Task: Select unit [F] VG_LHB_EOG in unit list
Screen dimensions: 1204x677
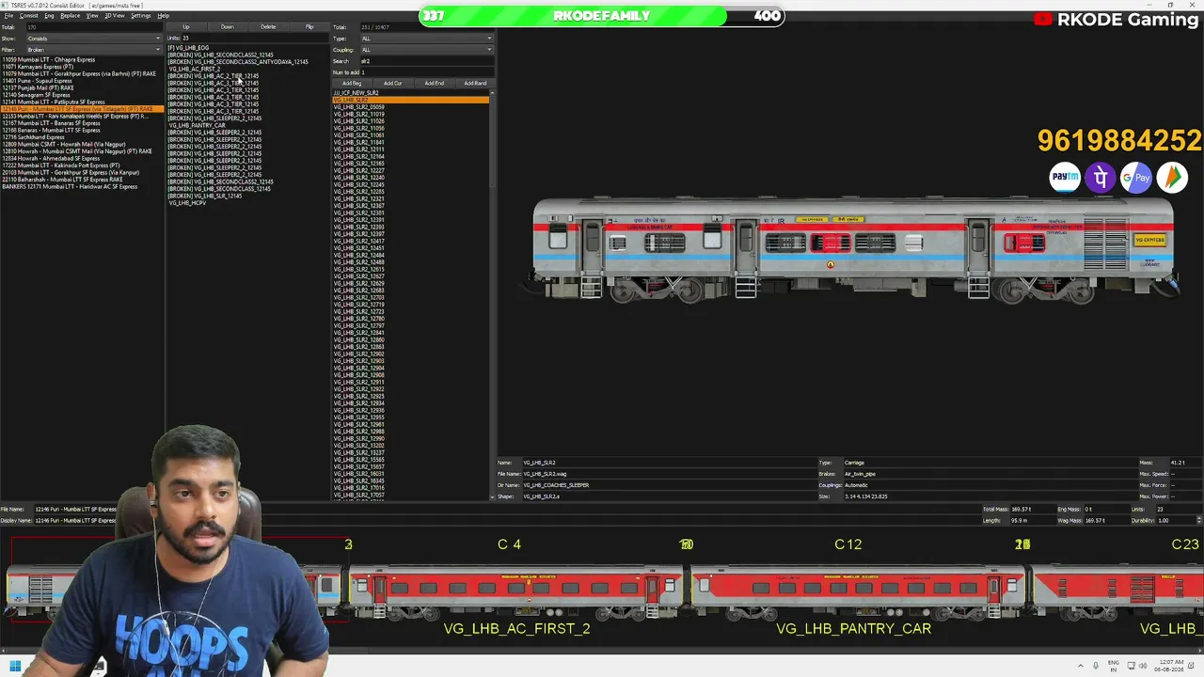Action: pyautogui.click(x=188, y=48)
